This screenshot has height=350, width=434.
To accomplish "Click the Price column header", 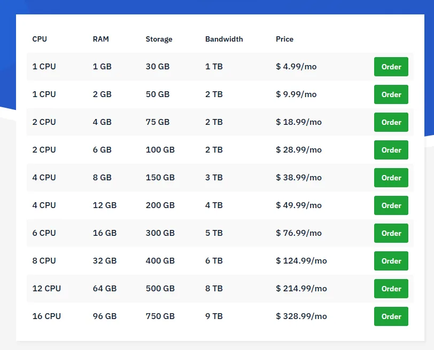I will pos(284,39).
